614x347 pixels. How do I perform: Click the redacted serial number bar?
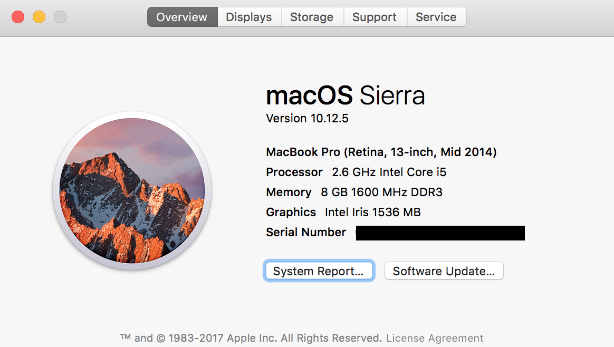[440, 233]
